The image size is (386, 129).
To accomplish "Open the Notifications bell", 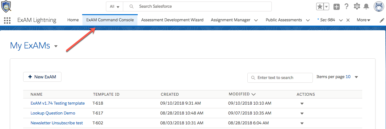I will click(x=366, y=6).
